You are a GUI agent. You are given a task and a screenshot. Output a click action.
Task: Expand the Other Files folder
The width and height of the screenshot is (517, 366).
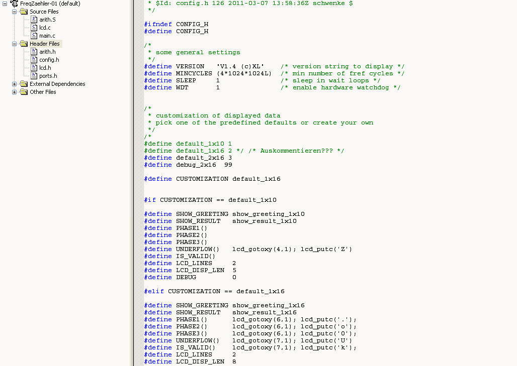click(x=14, y=92)
